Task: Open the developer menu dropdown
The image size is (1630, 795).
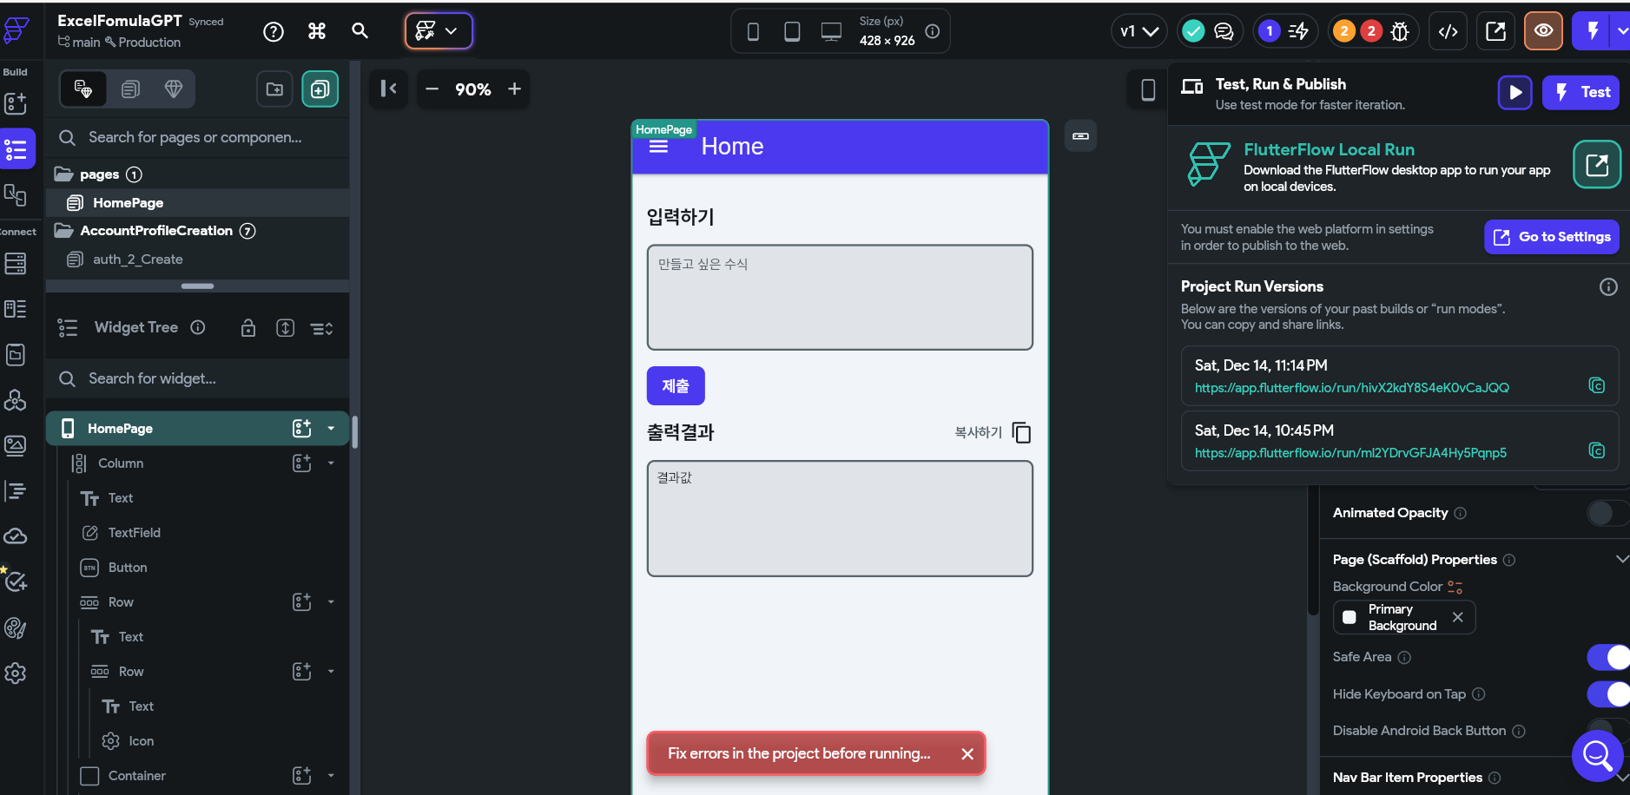Action: point(439,31)
